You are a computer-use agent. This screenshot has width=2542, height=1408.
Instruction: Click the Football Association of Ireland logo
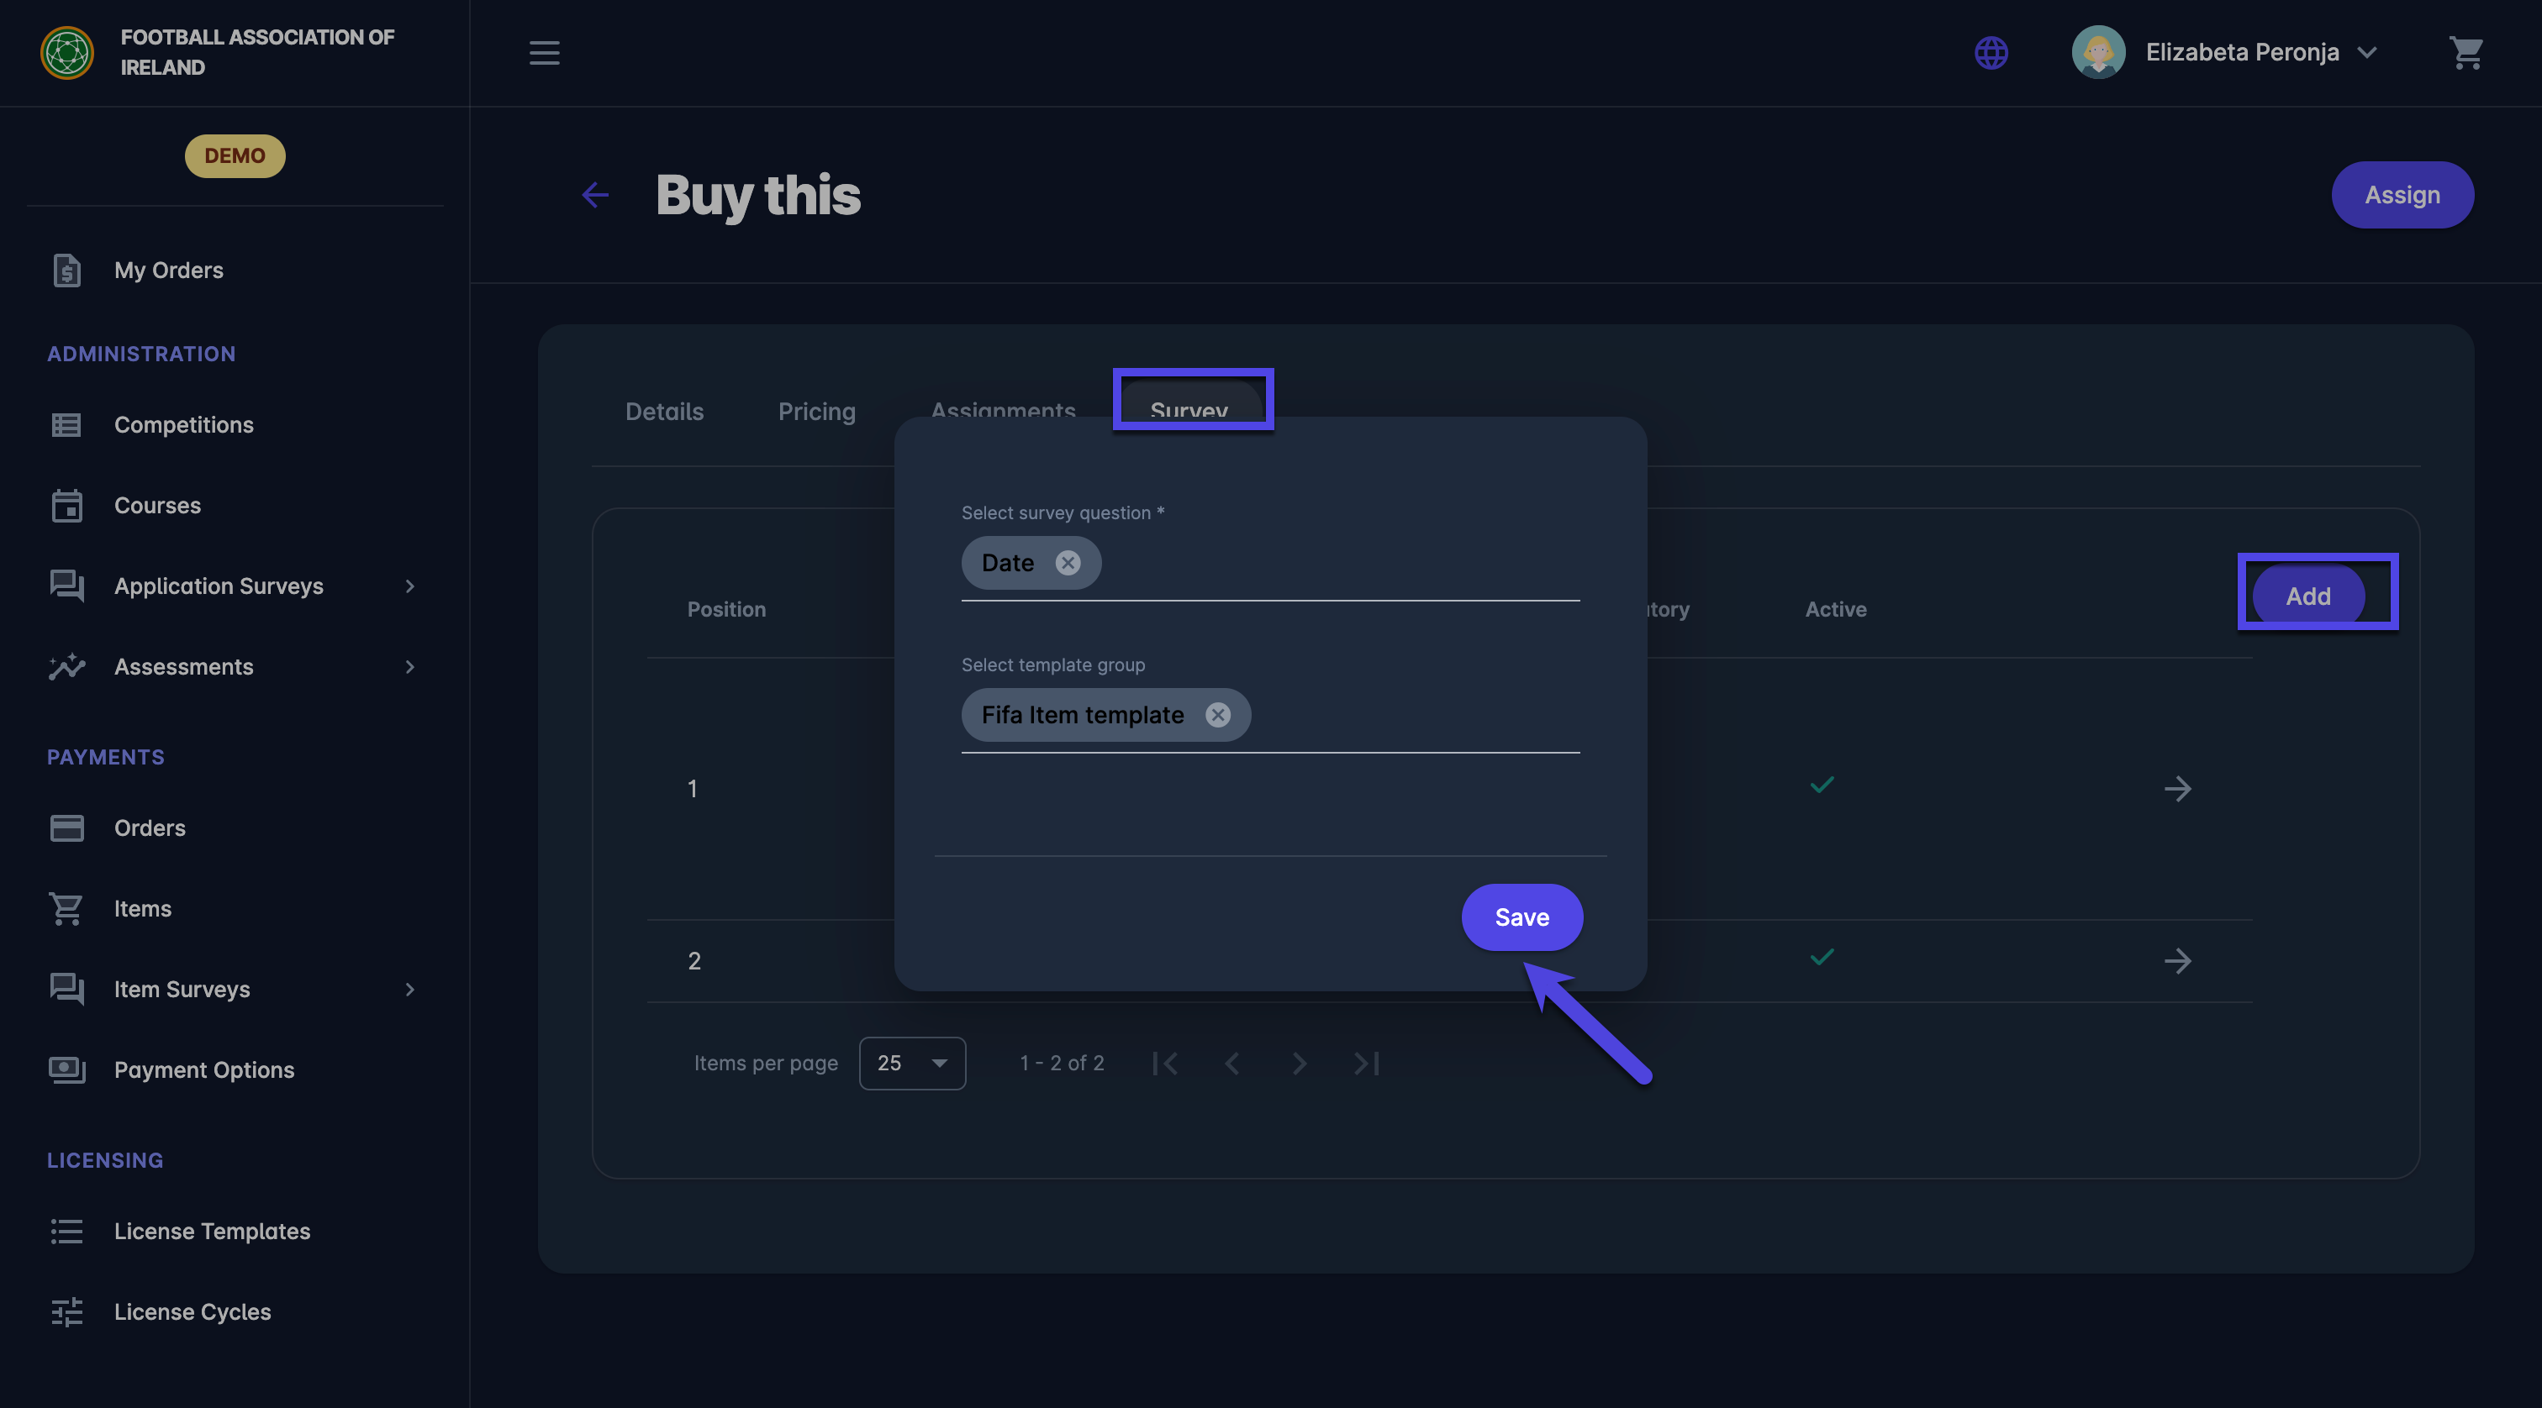point(67,52)
